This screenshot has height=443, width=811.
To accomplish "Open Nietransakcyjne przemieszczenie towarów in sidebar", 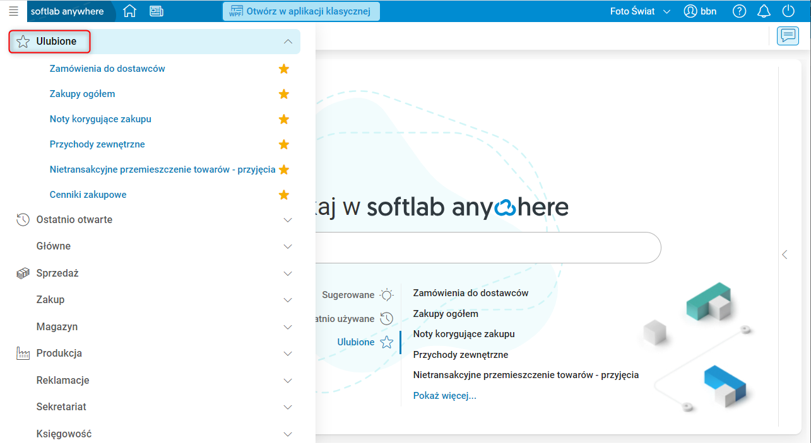I will [x=162, y=169].
